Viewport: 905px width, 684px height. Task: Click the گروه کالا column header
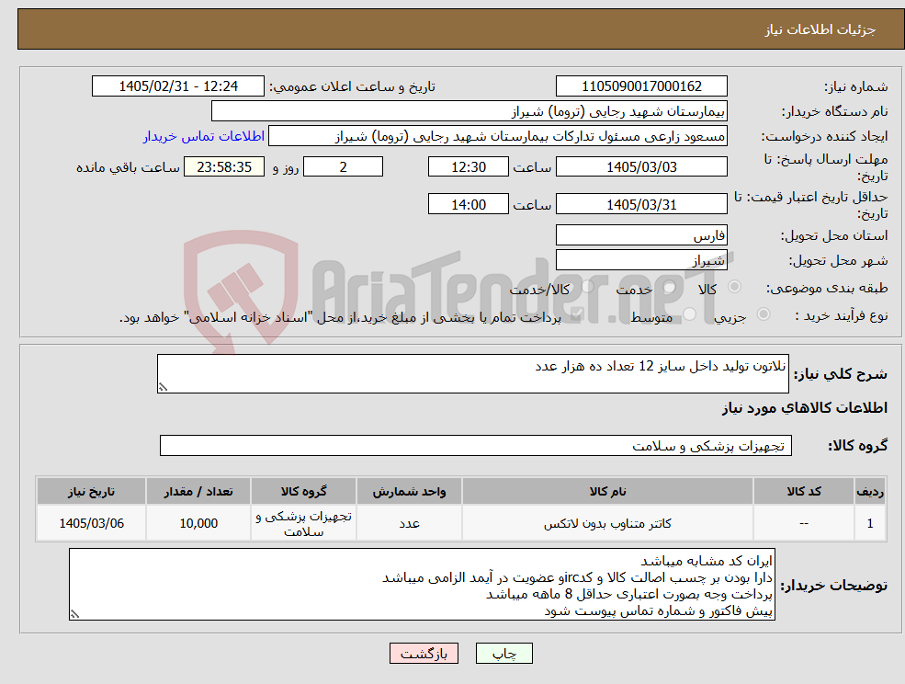[x=303, y=492]
